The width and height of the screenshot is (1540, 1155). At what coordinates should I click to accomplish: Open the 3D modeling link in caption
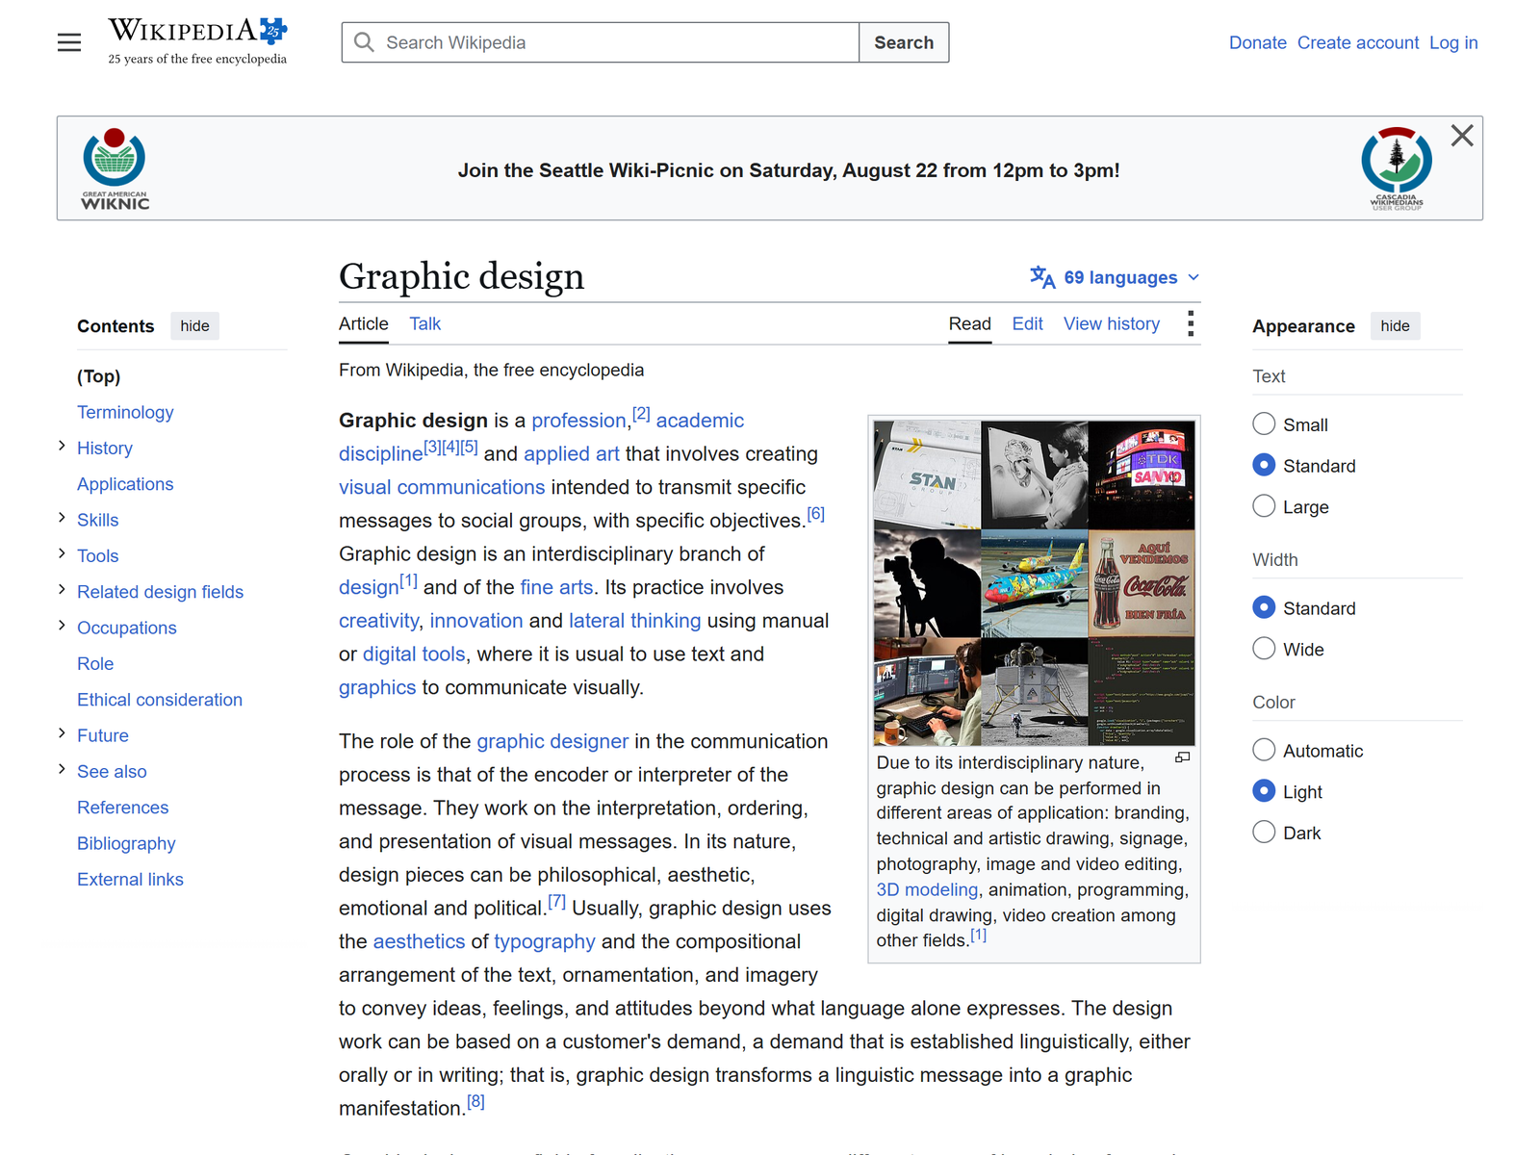click(x=927, y=890)
